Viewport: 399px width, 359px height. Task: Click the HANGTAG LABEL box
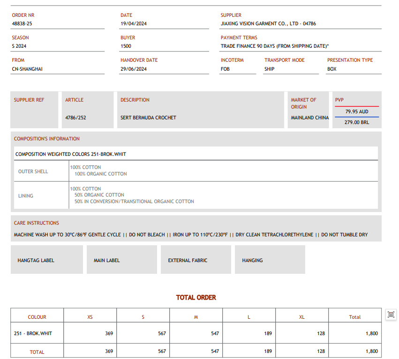coord(46,260)
